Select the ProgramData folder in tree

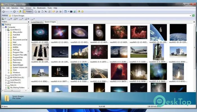(x=18, y=57)
